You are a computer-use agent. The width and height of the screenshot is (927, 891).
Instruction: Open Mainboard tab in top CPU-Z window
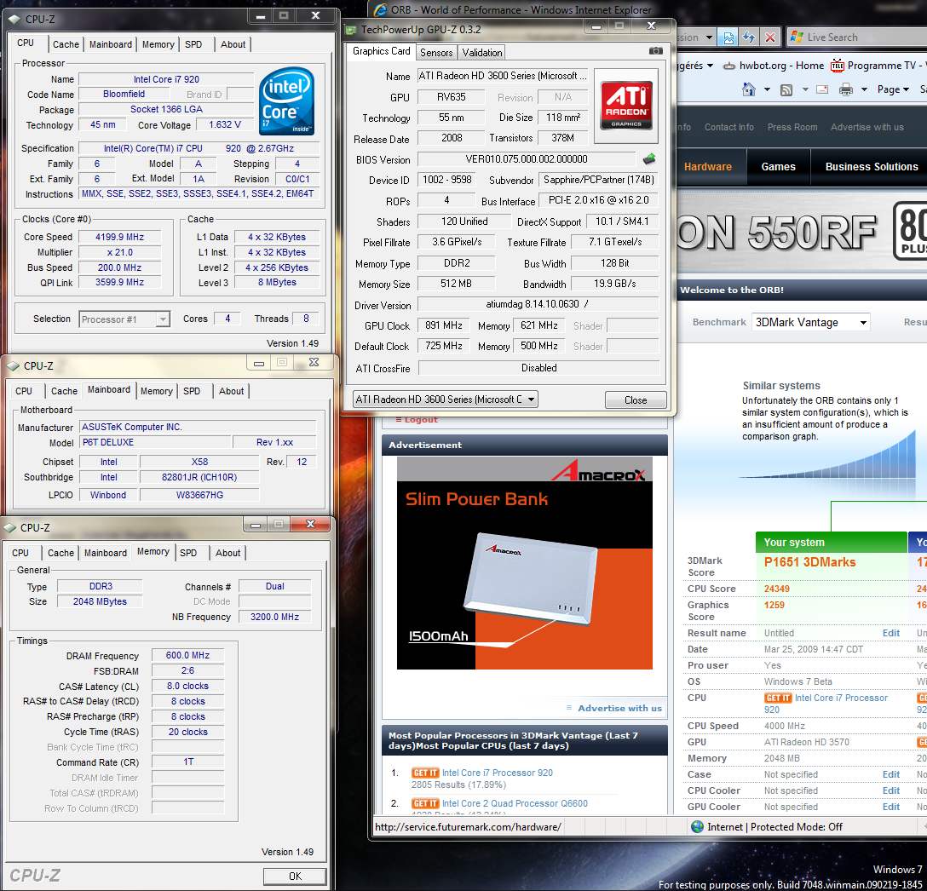(111, 44)
